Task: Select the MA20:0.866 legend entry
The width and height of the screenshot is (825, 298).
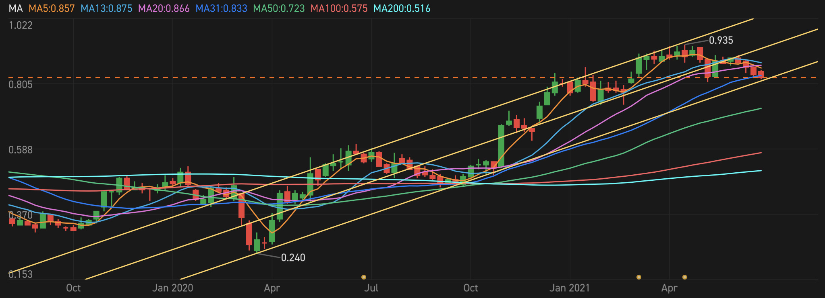Action: point(164,8)
